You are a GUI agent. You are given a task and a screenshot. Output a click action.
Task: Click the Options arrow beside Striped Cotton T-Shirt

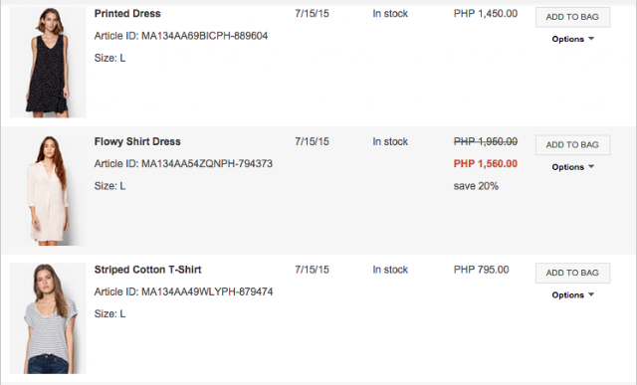pos(591,294)
